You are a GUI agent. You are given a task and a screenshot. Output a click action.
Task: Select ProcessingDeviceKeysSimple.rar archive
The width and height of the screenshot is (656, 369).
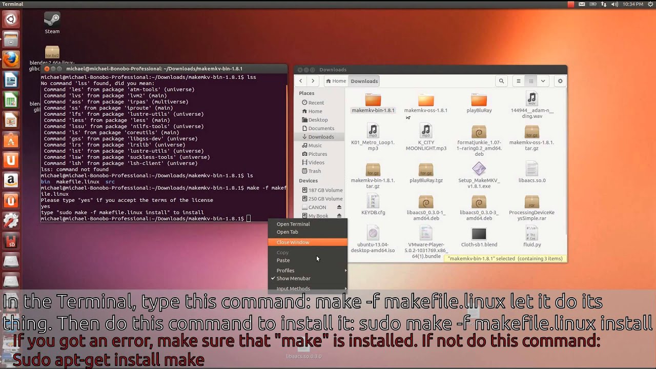(532, 208)
